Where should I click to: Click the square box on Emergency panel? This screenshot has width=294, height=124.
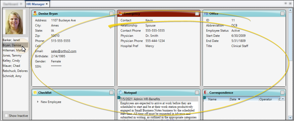197,13
